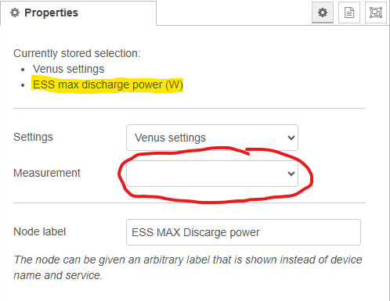Click the Settings field label
Screen dimensions: 390x301
coord(33,137)
